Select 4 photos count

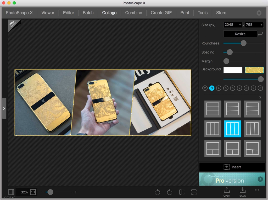click(219, 88)
